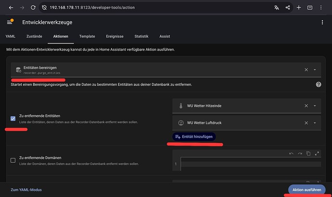Switch to the Zustände tab
332x197 pixels.
(x=34, y=36)
